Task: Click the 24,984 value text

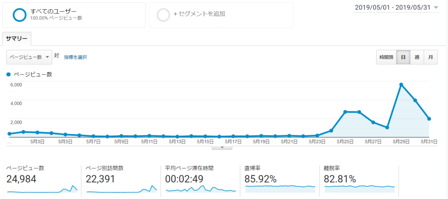Action: pyautogui.click(x=21, y=179)
